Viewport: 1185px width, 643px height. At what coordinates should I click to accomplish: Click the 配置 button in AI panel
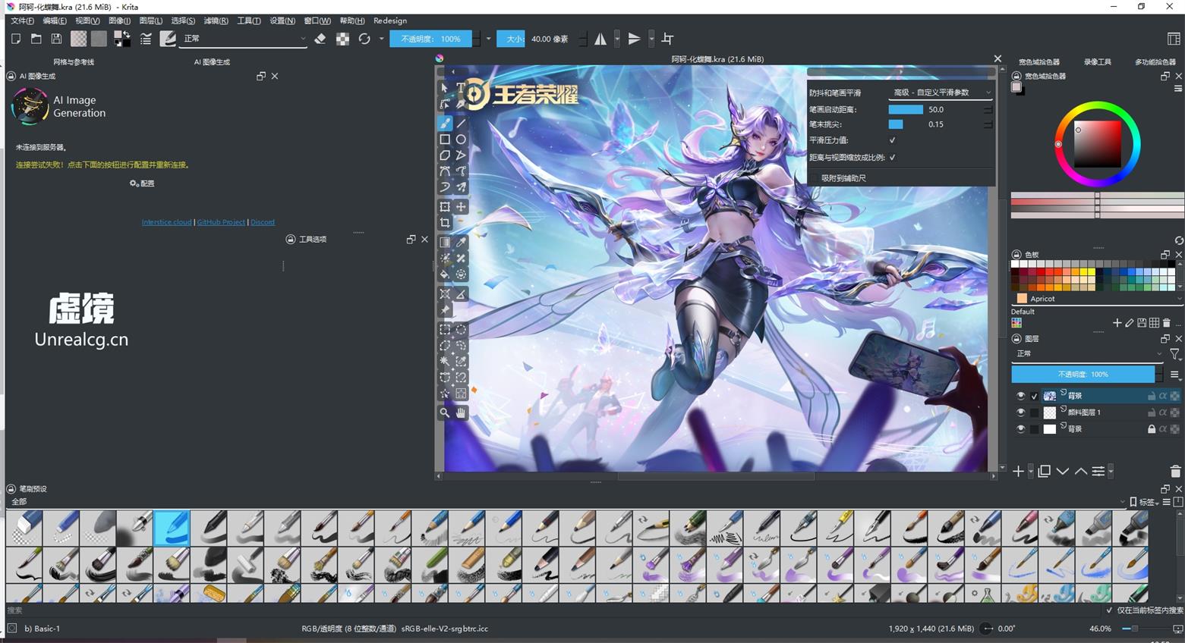click(x=141, y=183)
